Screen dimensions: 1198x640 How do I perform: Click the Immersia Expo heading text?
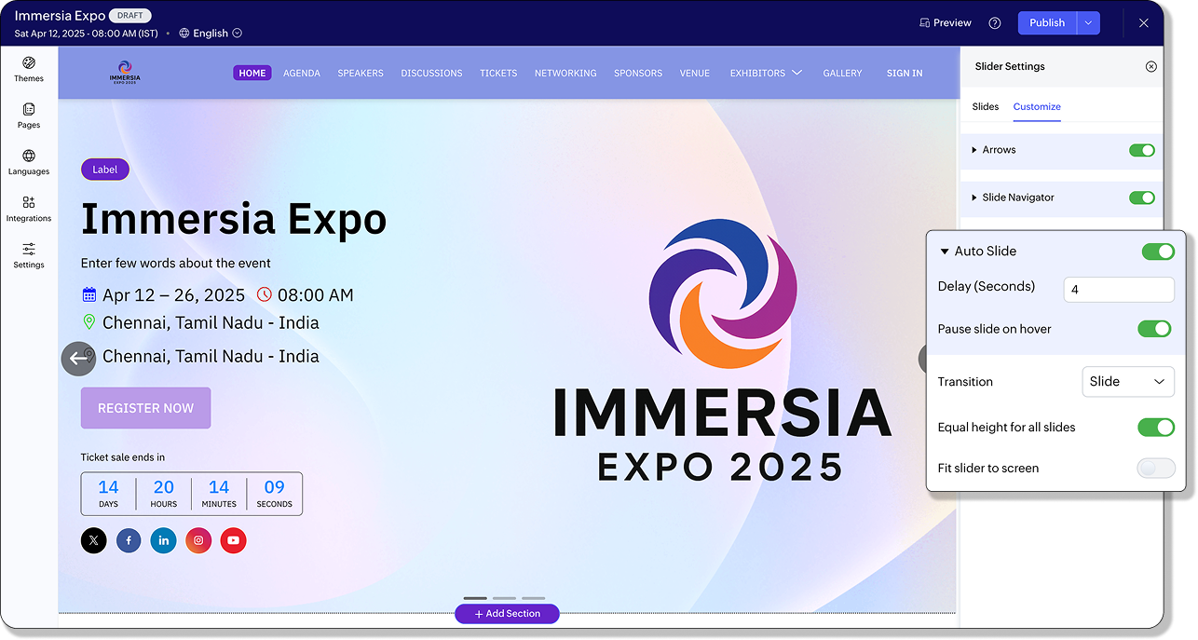point(234,219)
